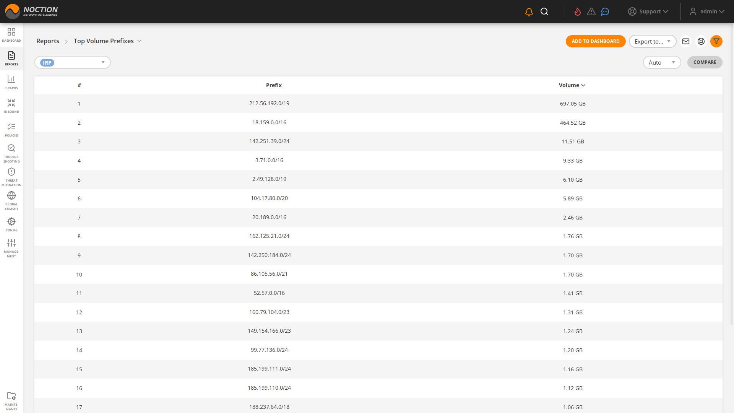
Task: Select the Graphs section icon
Action: click(11, 81)
